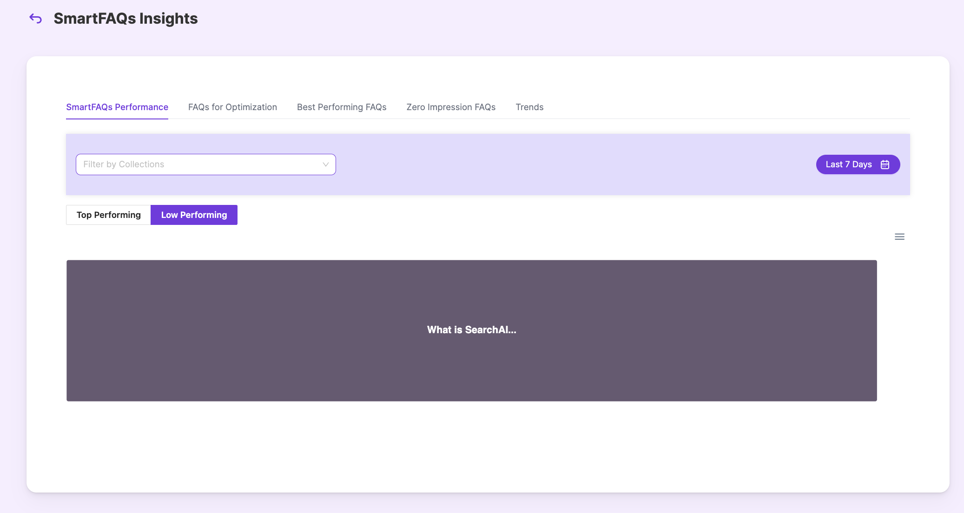
Task: Expand the Filter by Collections chevron
Action: 325,164
